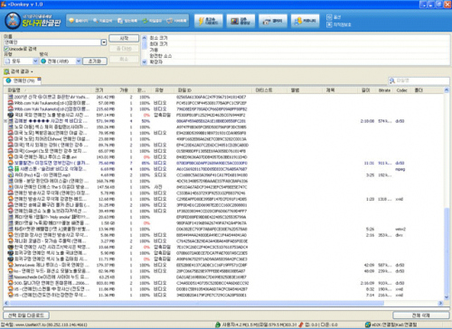Click the users status icon in status bar

[x=218, y=324]
